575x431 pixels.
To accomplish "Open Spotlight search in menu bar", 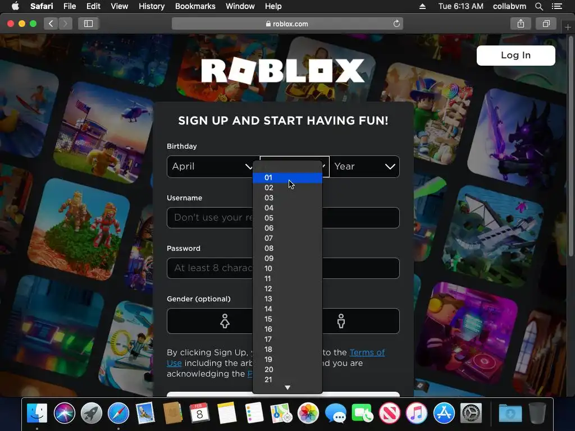I will pyautogui.click(x=539, y=6).
